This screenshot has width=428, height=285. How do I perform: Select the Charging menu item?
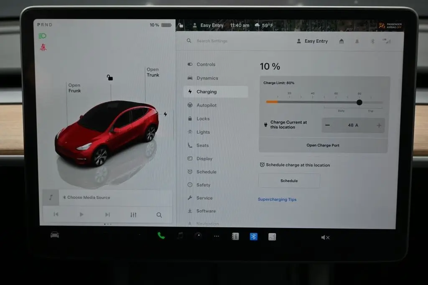(216, 91)
